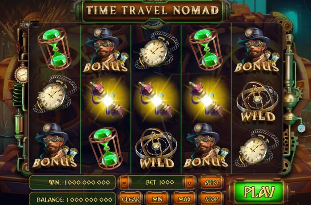Decrease bet with the minus button
The height and width of the screenshot is (205, 311).
124,183
